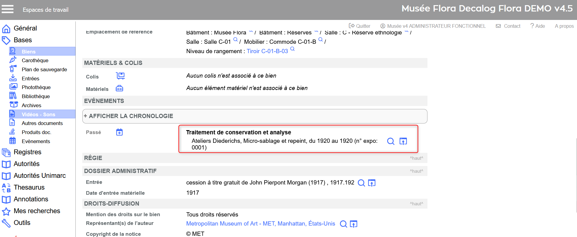This screenshot has width=577, height=237.
Task: Open the Carothèque database
Action: (x=35, y=61)
